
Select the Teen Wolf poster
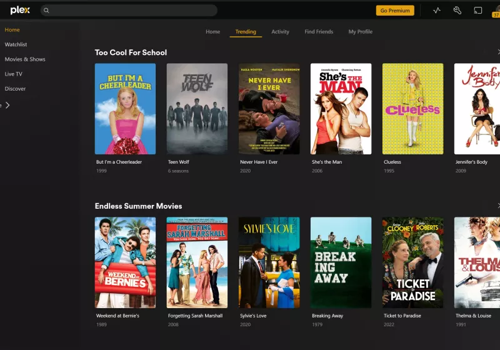click(x=197, y=109)
